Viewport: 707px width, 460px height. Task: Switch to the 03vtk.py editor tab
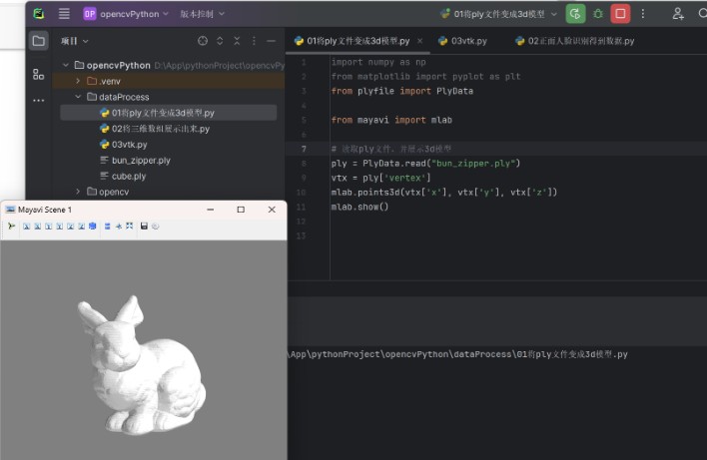click(468, 41)
